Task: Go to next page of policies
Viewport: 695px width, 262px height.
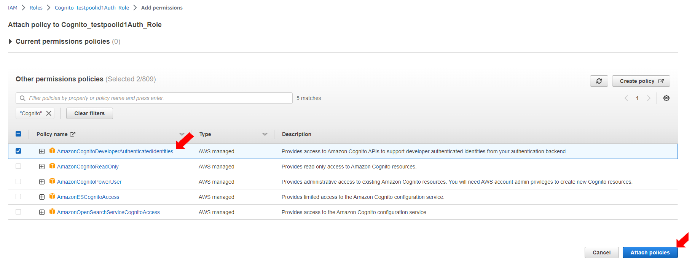Action: click(x=649, y=98)
